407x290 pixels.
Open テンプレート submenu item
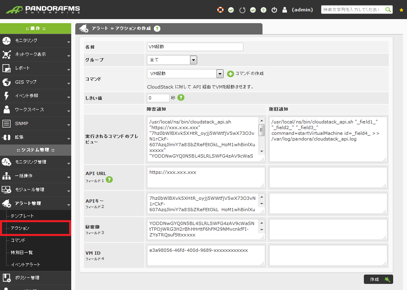(x=22, y=216)
